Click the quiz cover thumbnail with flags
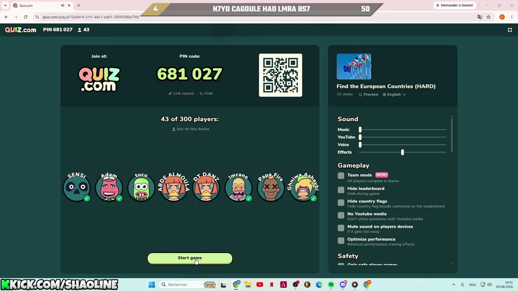This screenshot has height=291, width=518. (x=354, y=66)
